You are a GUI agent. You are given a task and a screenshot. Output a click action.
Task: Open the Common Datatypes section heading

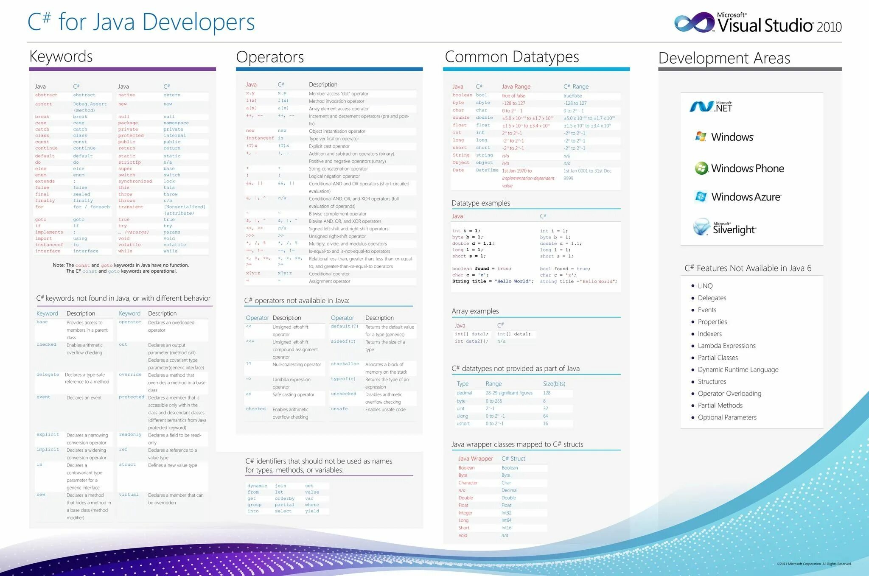[x=512, y=56]
